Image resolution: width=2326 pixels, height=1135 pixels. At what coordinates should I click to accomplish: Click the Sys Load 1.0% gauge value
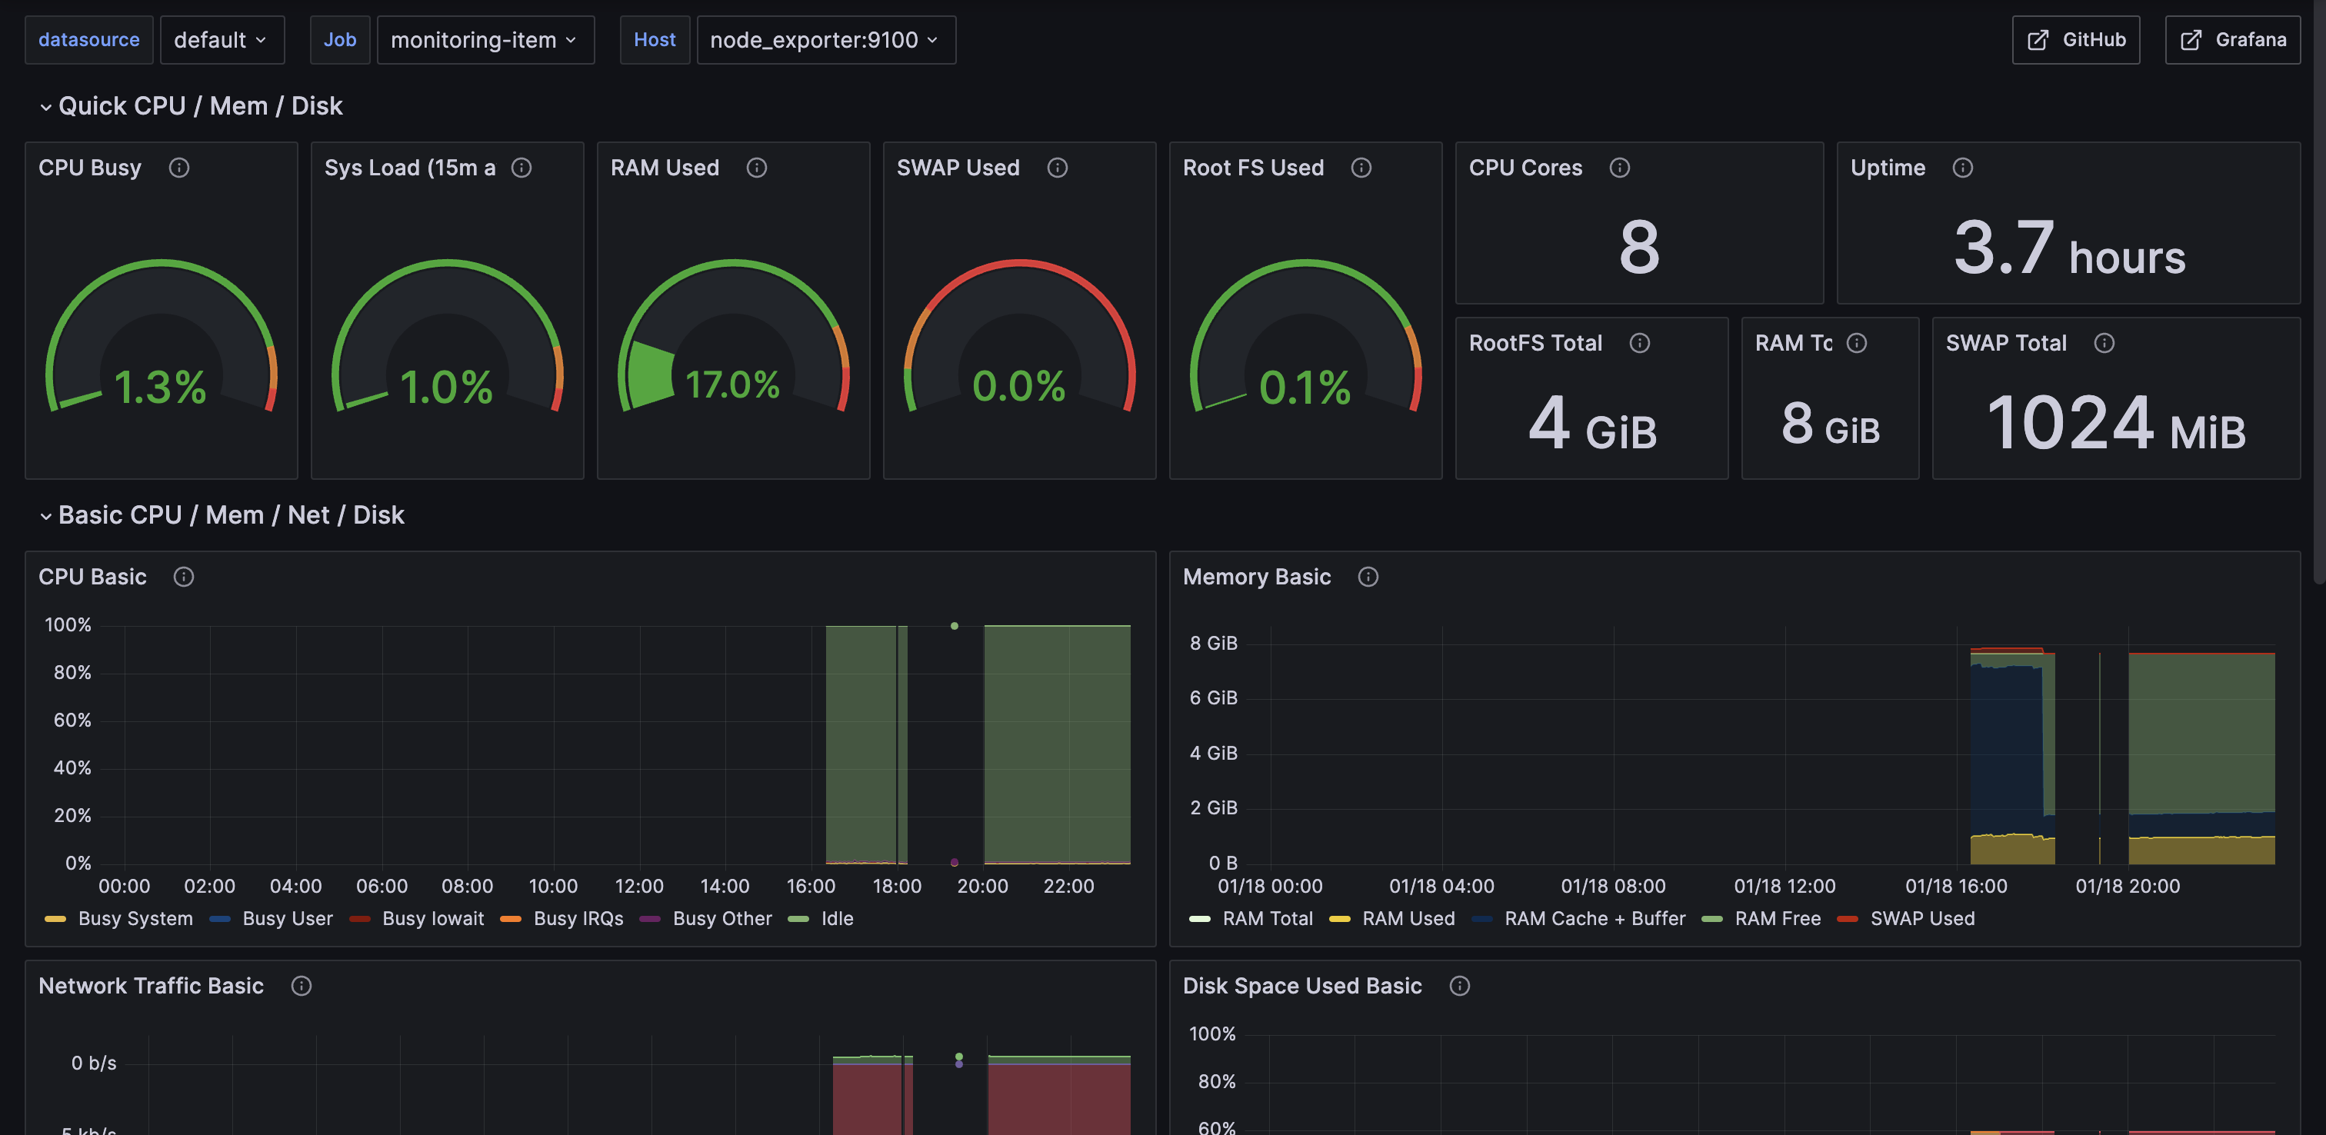tap(446, 388)
